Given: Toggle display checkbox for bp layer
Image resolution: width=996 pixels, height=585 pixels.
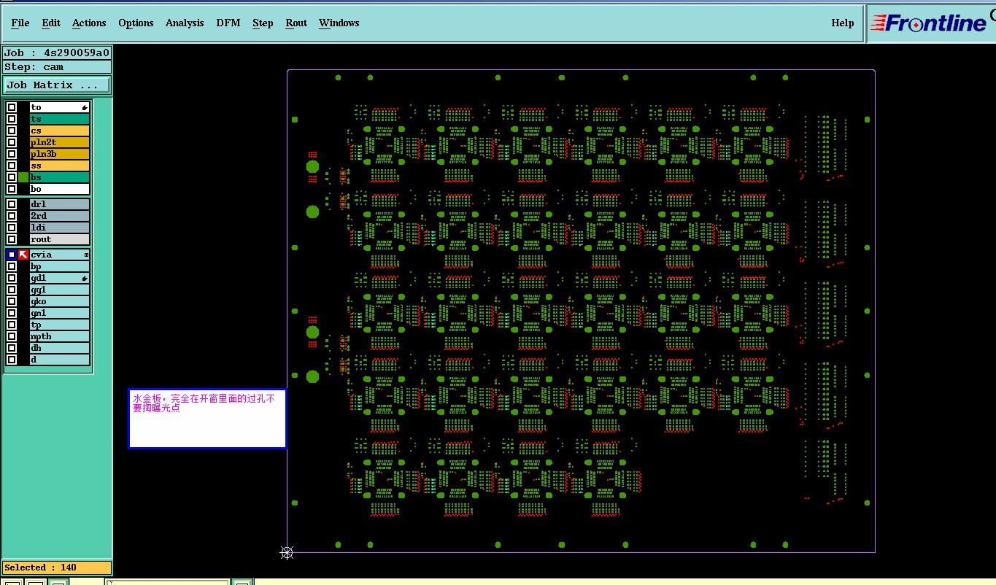Looking at the screenshot, I should tap(12, 266).
